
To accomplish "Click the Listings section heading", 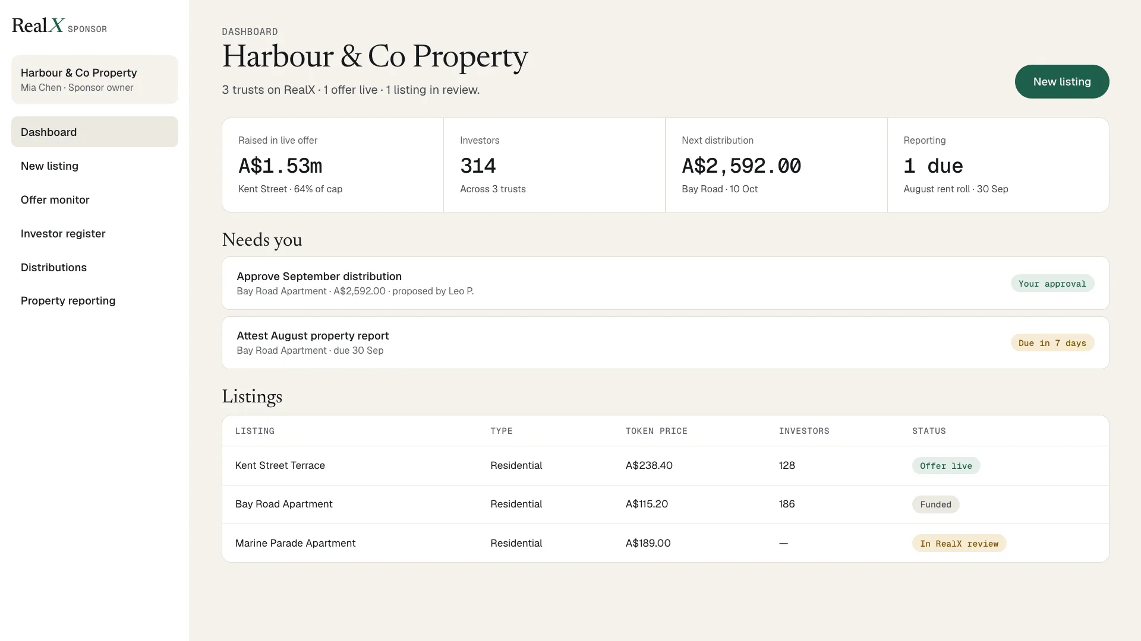I will click(252, 396).
